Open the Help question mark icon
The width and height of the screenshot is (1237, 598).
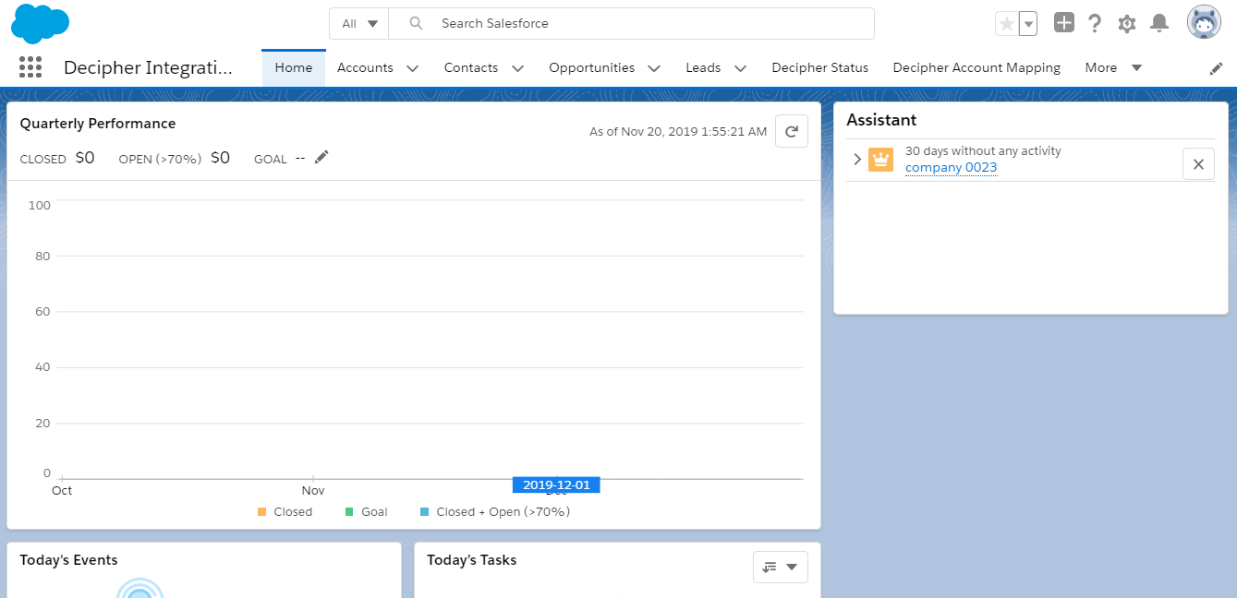(1095, 23)
